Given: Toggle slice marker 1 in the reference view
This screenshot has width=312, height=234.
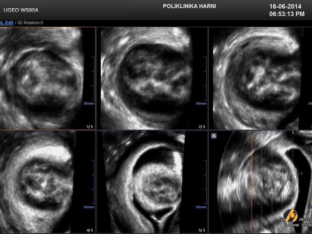Looking at the screenshot, I should click(252, 133).
